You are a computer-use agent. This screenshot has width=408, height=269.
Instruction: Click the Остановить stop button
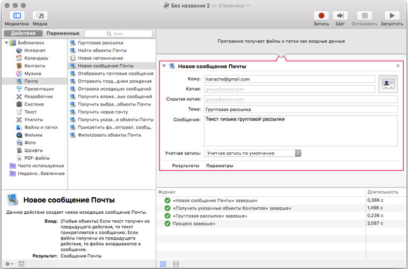click(365, 16)
